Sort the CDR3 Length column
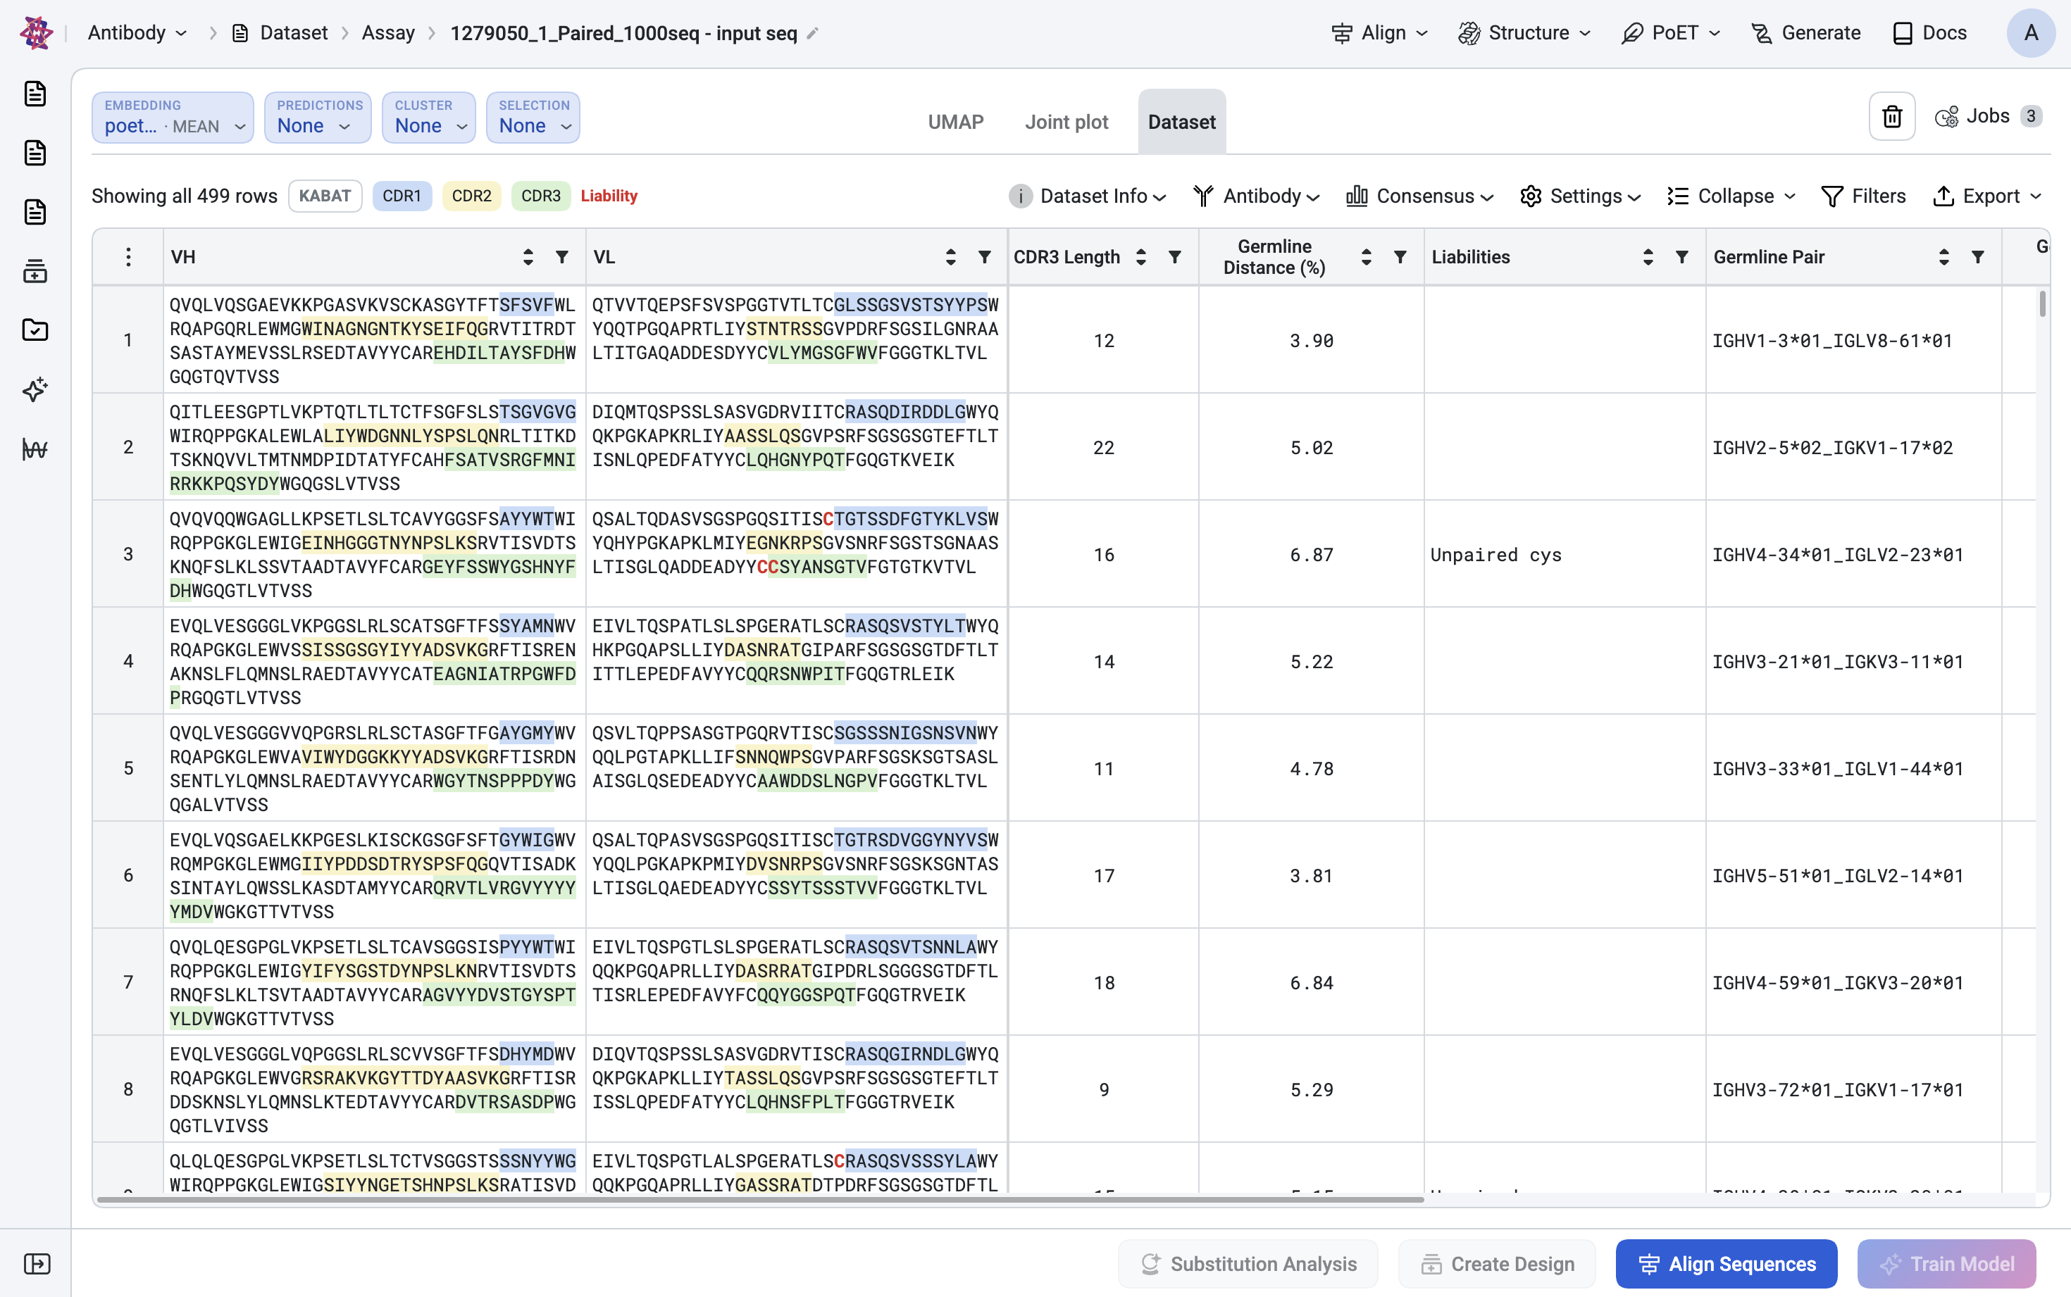Image resolution: width=2071 pixels, height=1297 pixels. coord(1141,256)
